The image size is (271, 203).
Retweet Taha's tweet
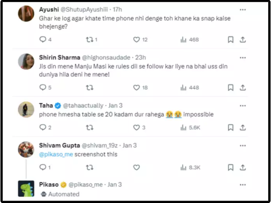[89, 127]
